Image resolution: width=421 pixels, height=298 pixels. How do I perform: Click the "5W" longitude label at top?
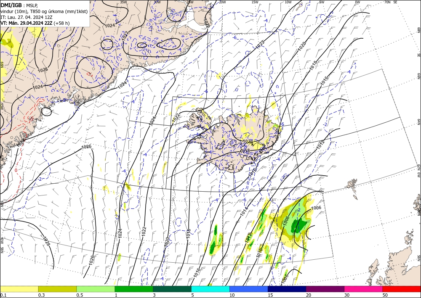pos(322,2)
